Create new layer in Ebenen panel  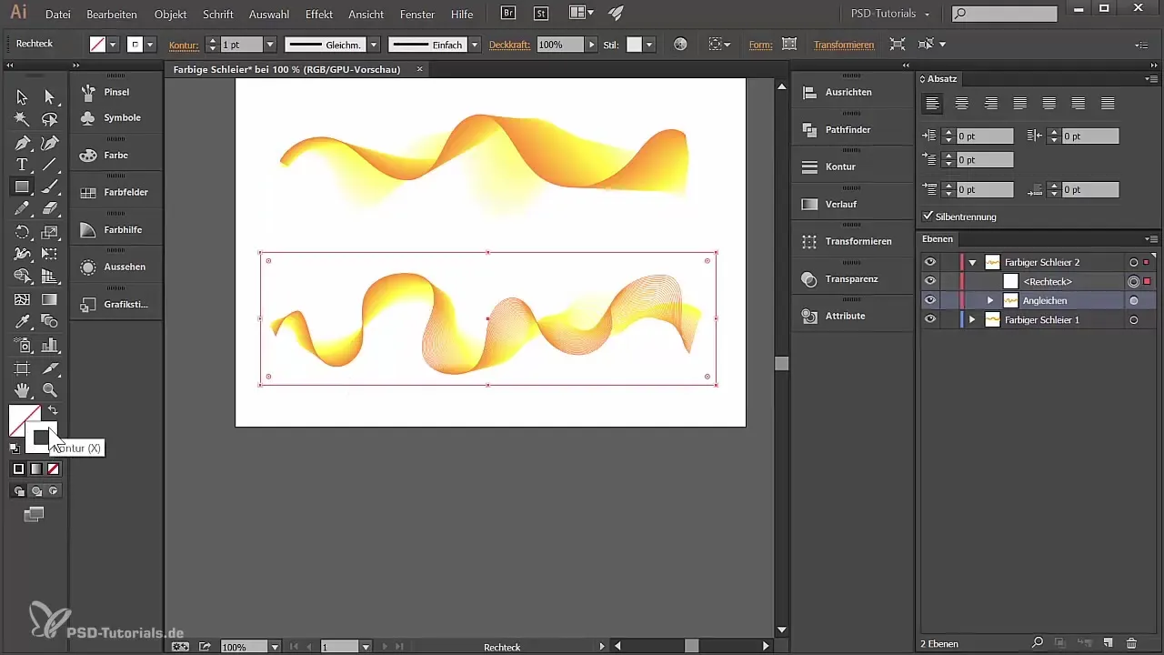coord(1108,643)
